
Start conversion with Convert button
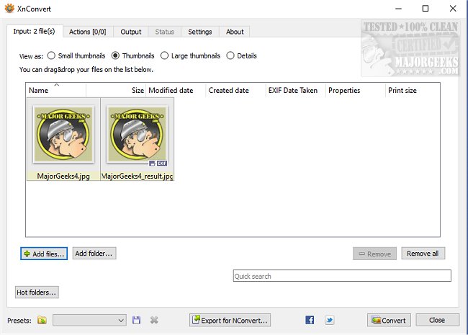click(x=389, y=320)
